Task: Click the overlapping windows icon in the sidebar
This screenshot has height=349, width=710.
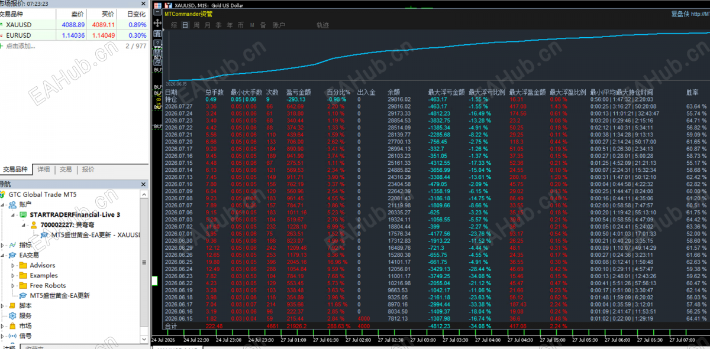Action: 157,61
